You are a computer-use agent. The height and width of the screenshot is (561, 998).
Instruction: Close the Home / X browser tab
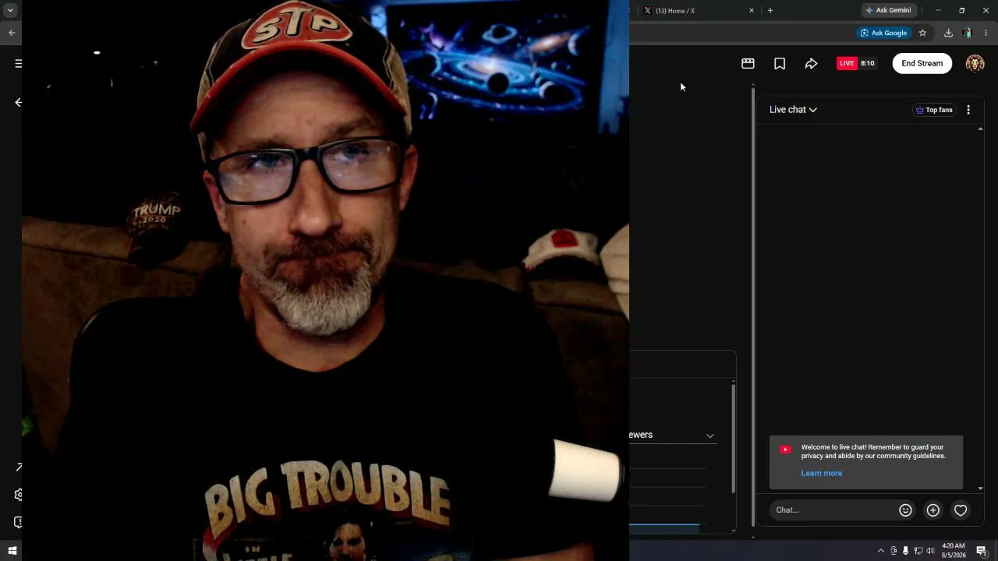[752, 11]
